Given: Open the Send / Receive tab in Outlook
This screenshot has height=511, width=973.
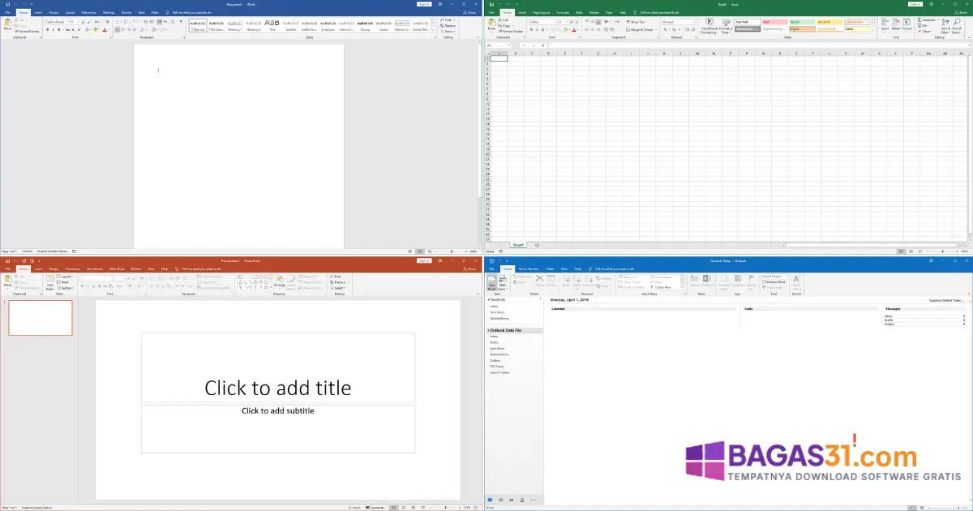Looking at the screenshot, I should (x=529, y=268).
